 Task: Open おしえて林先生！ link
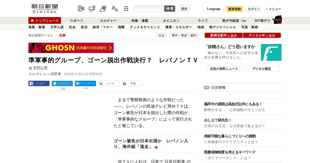point(218,120)
